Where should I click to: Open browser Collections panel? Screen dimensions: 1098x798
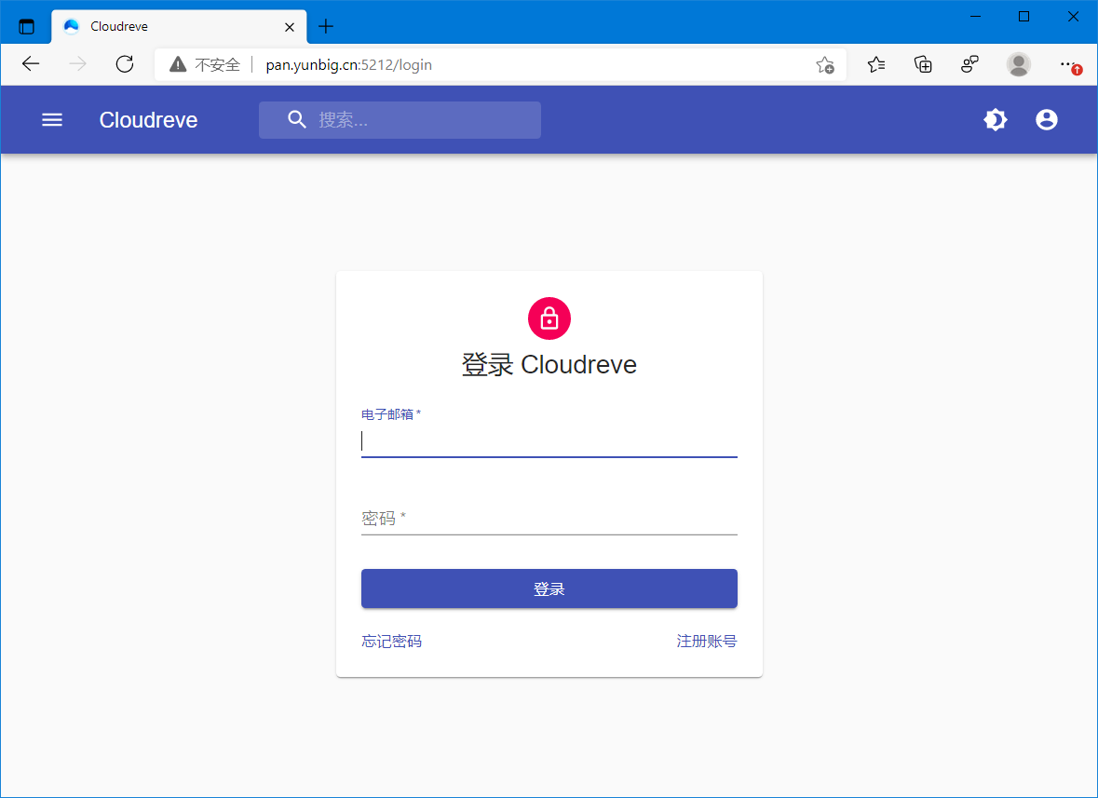point(923,64)
